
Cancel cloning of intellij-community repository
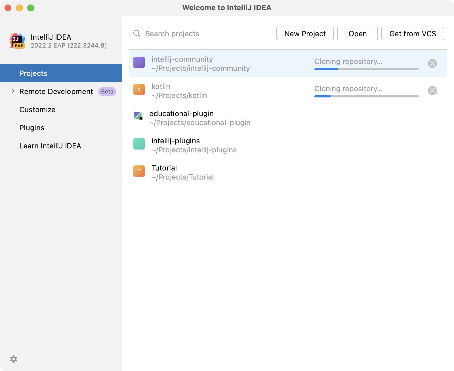pyautogui.click(x=432, y=63)
